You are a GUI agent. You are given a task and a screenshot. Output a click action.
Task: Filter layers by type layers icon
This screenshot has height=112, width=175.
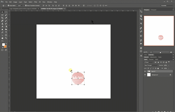[161, 62]
